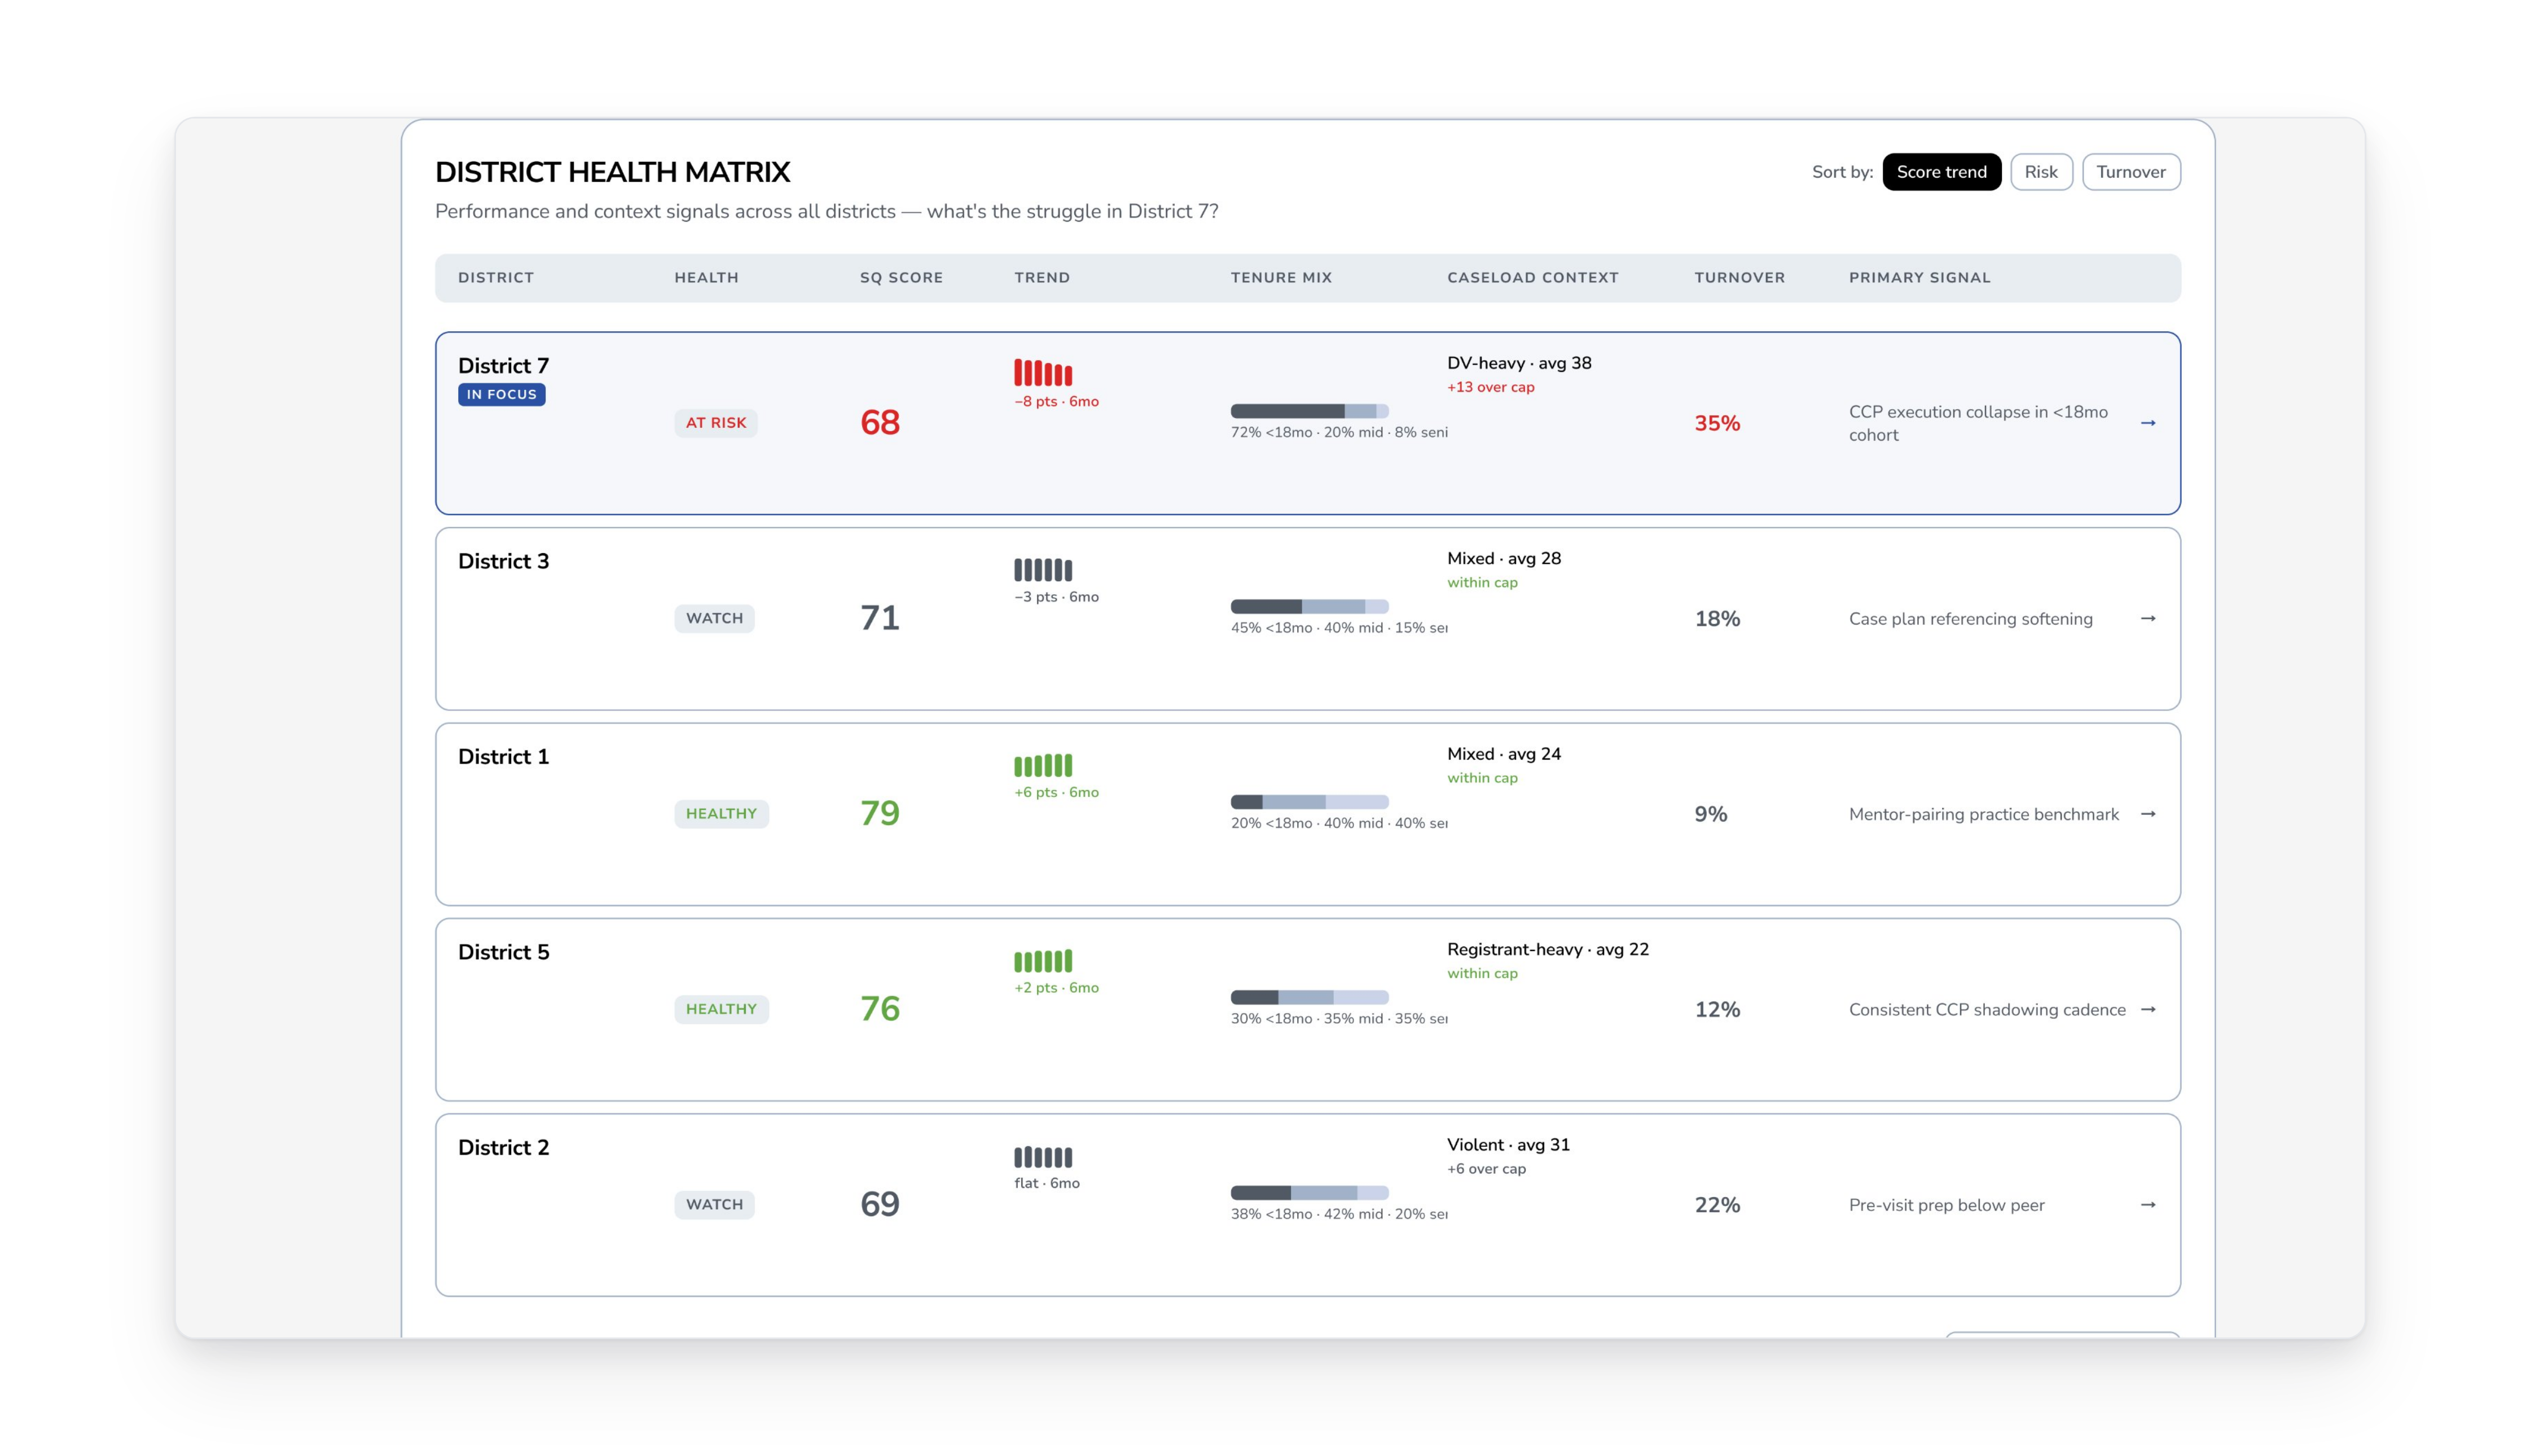Open 'Case plan referencing softening' signal

[1970, 619]
